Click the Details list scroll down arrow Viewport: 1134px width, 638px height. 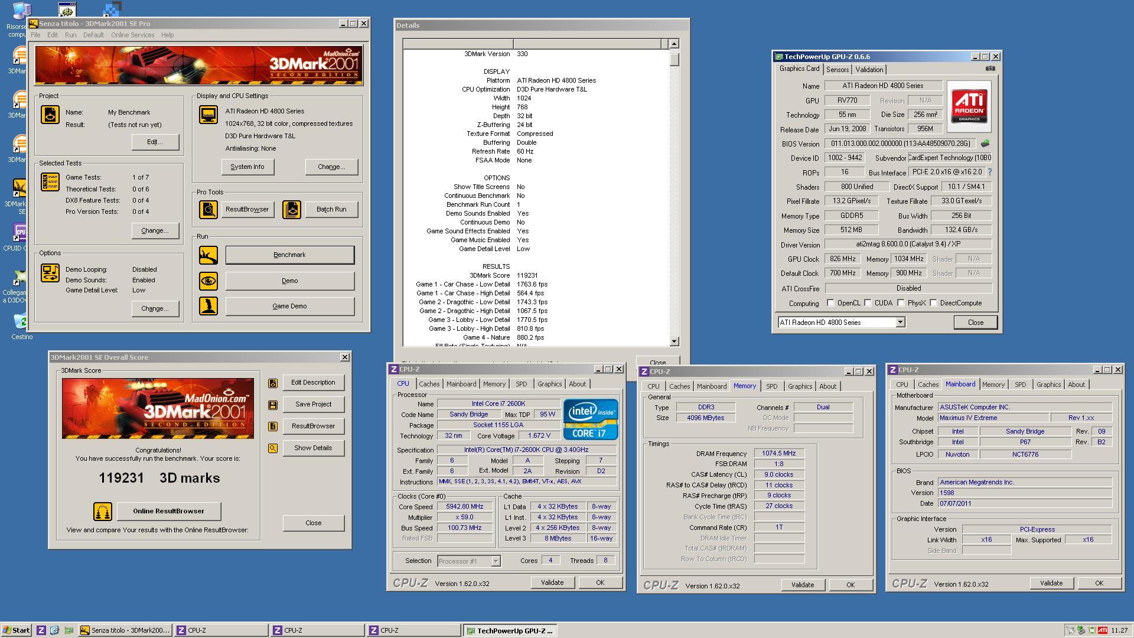(x=674, y=341)
